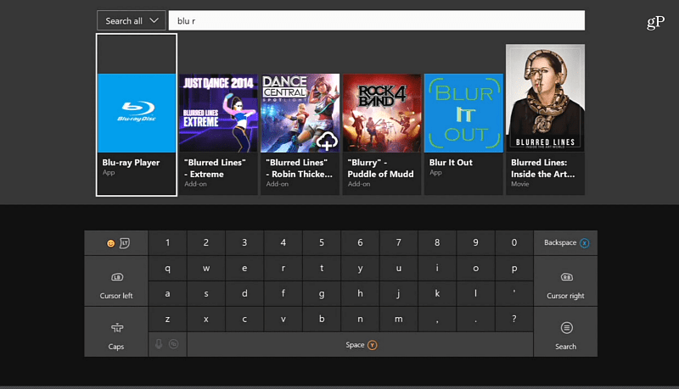
Task: Tap the number 5 key
Action: pos(322,243)
